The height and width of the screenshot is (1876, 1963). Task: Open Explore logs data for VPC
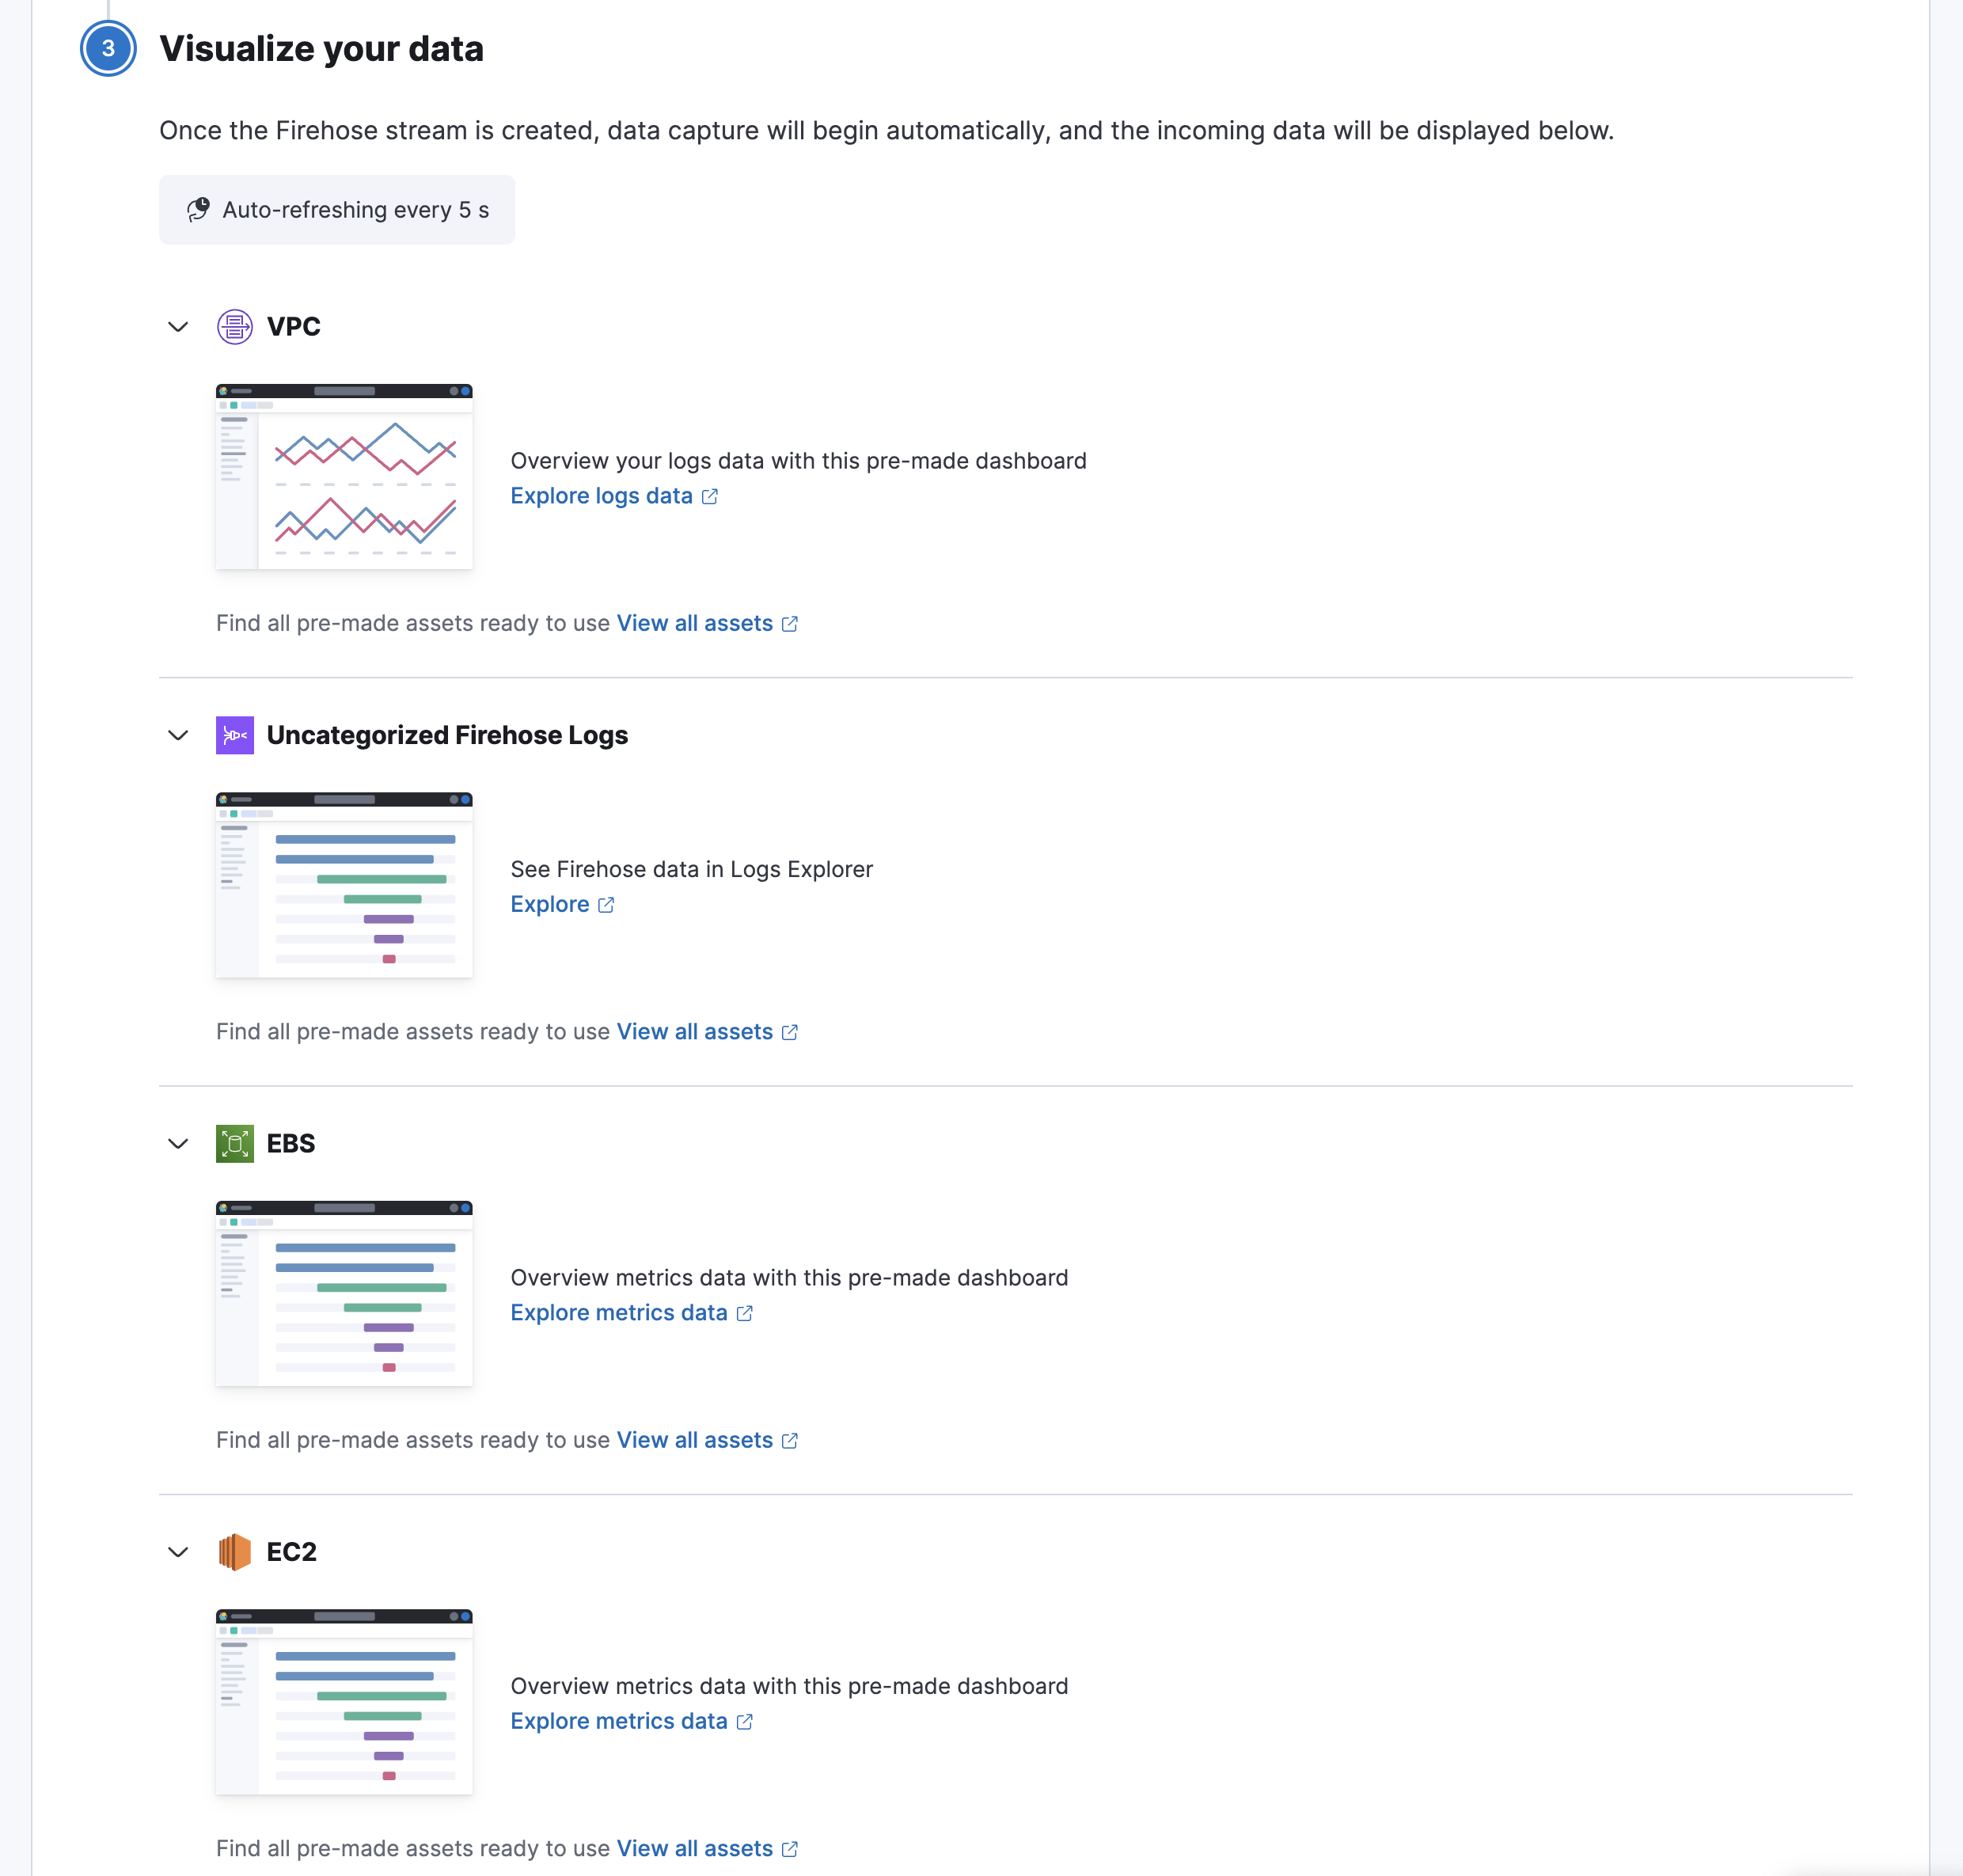pyautogui.click(x=600, y=496)
